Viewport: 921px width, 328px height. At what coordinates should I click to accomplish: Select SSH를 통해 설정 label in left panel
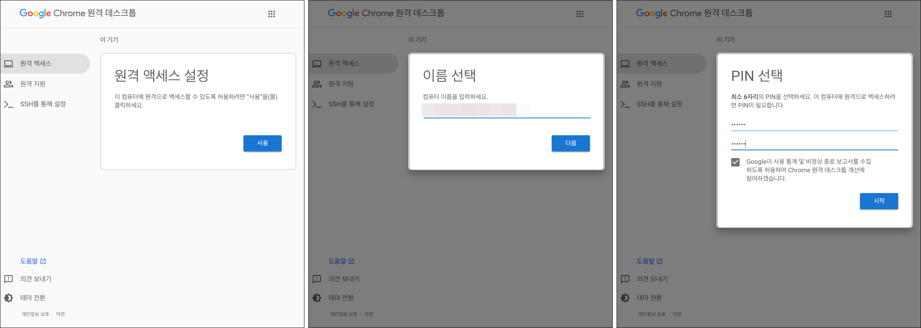tap(43, 104)
